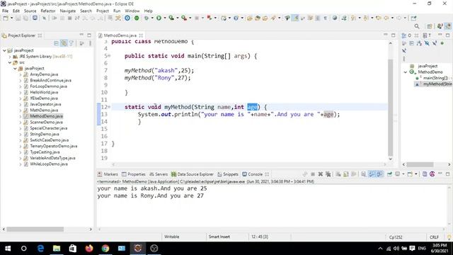
Task: Maximize the editor area
Action: pyautogui.click(x=394, y=35)
